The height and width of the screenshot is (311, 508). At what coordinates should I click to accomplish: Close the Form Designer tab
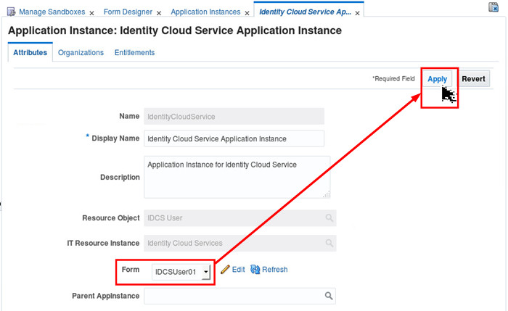[160, 13]
